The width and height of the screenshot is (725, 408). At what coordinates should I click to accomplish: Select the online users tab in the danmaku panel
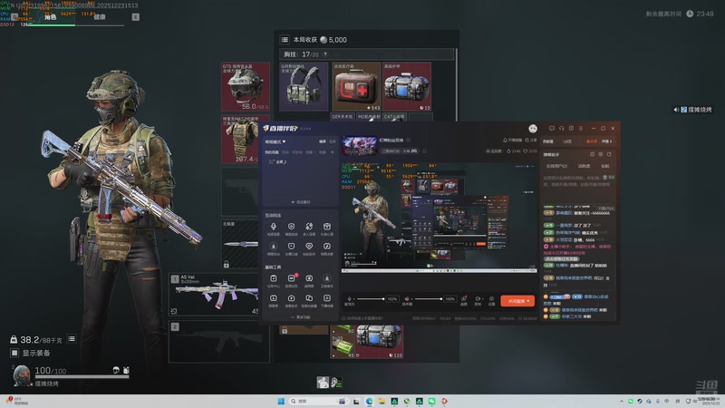point(556,166)
